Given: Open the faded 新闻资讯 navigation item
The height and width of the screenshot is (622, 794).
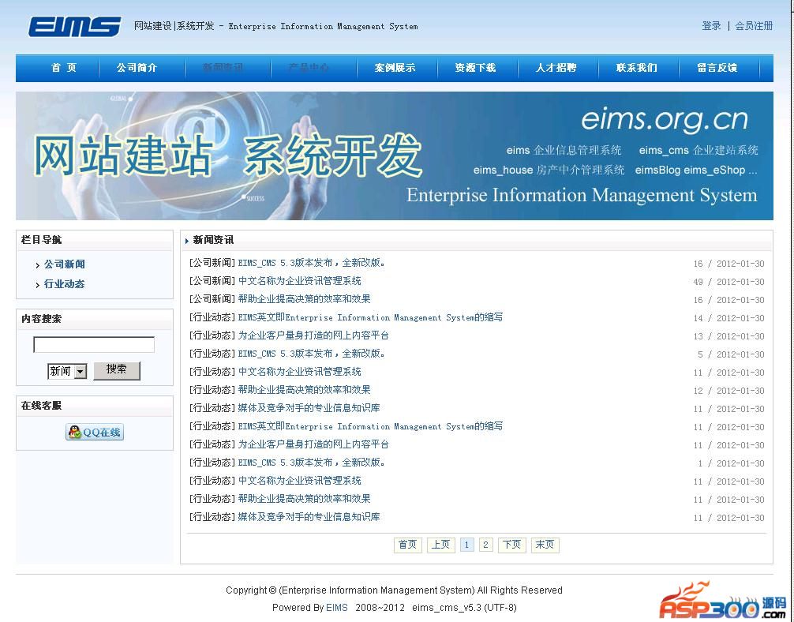Looking at the screenshot, I should click(223, 68).
